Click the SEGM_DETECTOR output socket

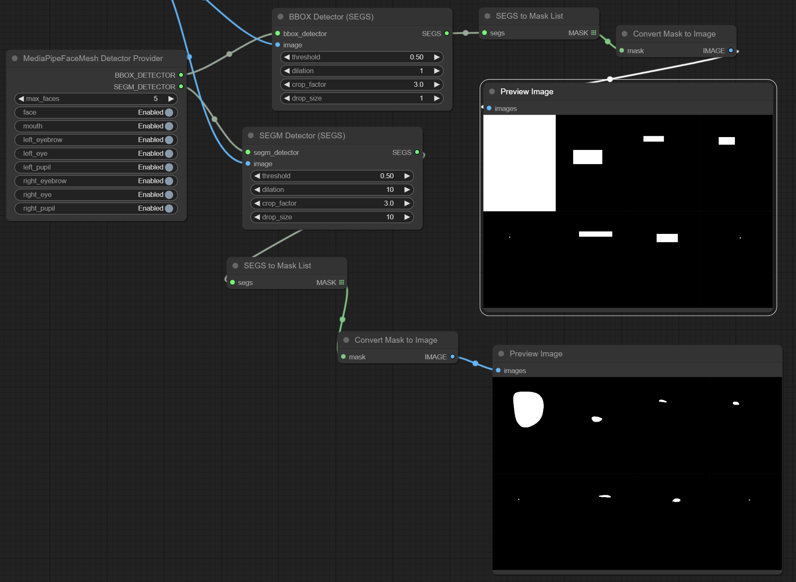click(181, 87)
